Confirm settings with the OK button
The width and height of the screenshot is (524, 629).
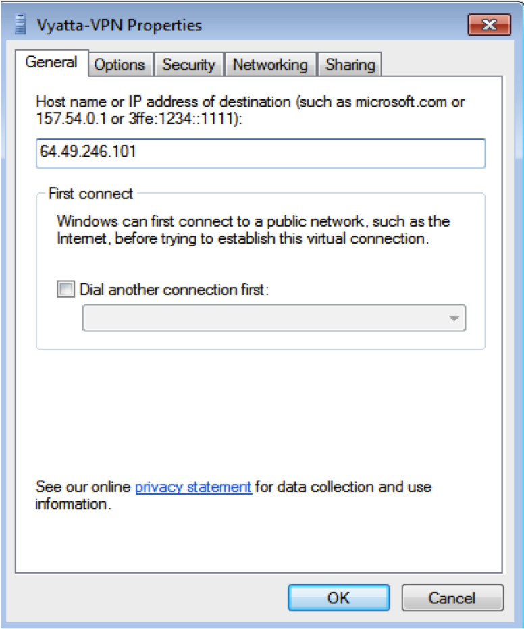(x=339, y=598)
